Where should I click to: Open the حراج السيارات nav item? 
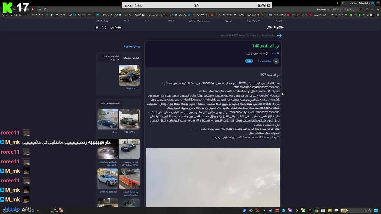coord(253,21)
